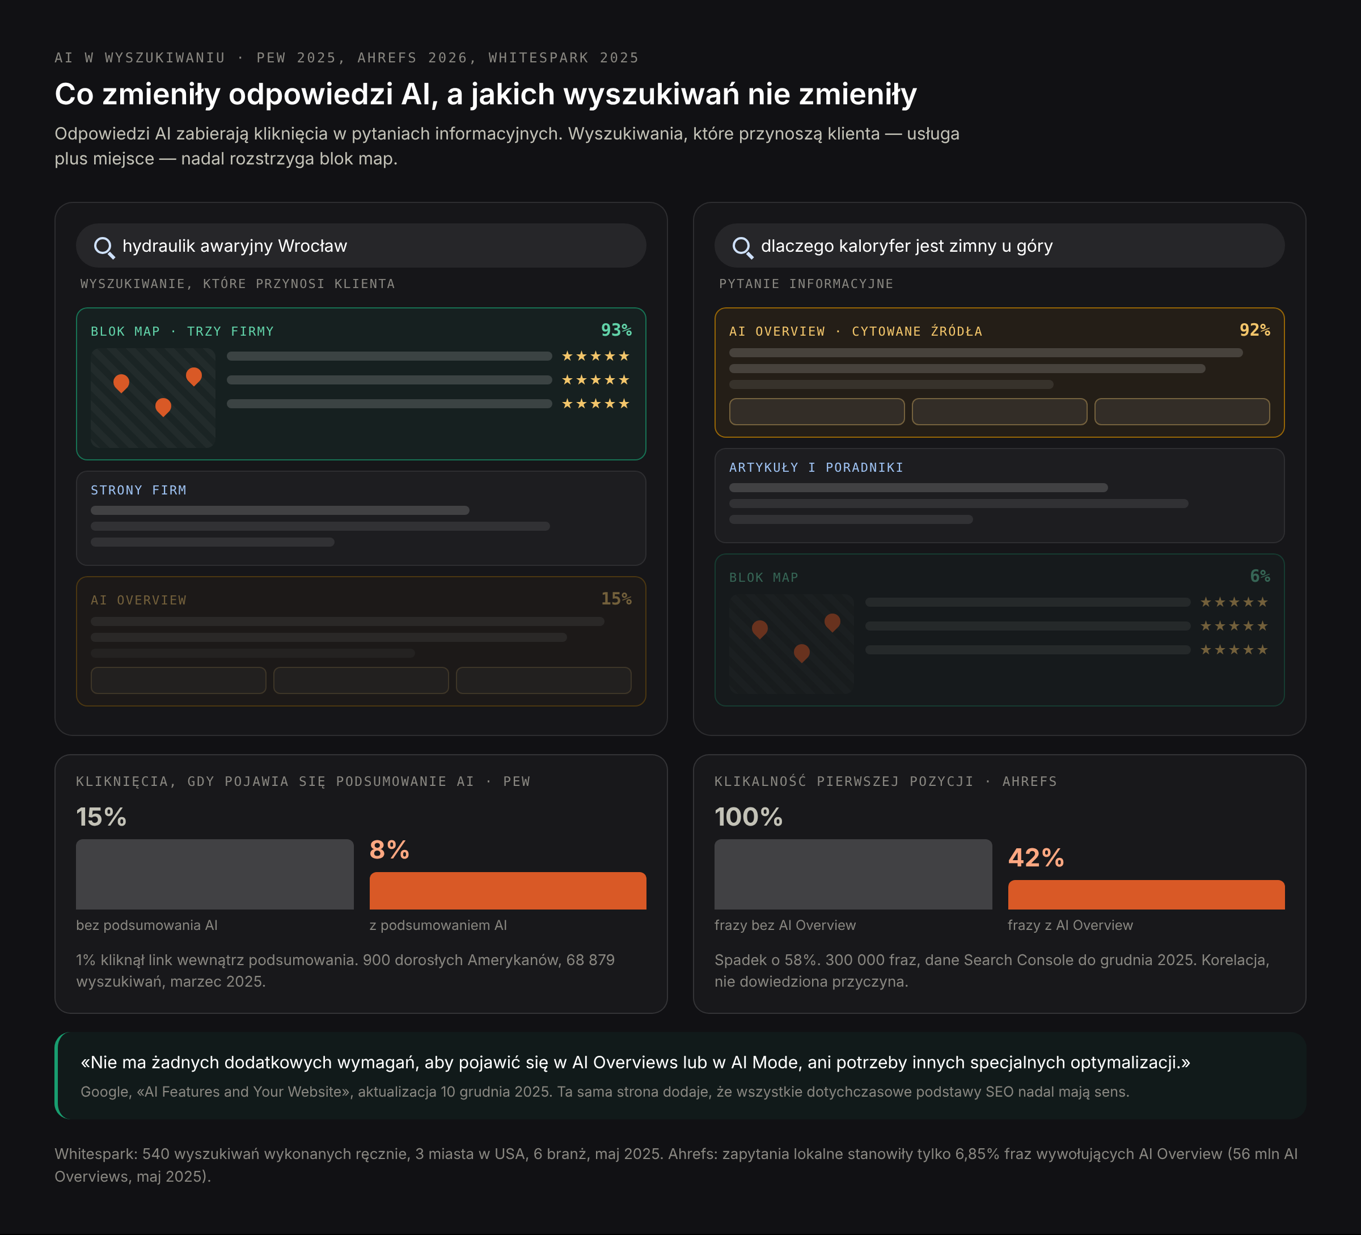
Task: Click the KLIKNIĘCIA, GDY POJAWIA SIĘ PODSUMOWANIE AI heading
Action: pyautogui.click(x=303, y=781)
